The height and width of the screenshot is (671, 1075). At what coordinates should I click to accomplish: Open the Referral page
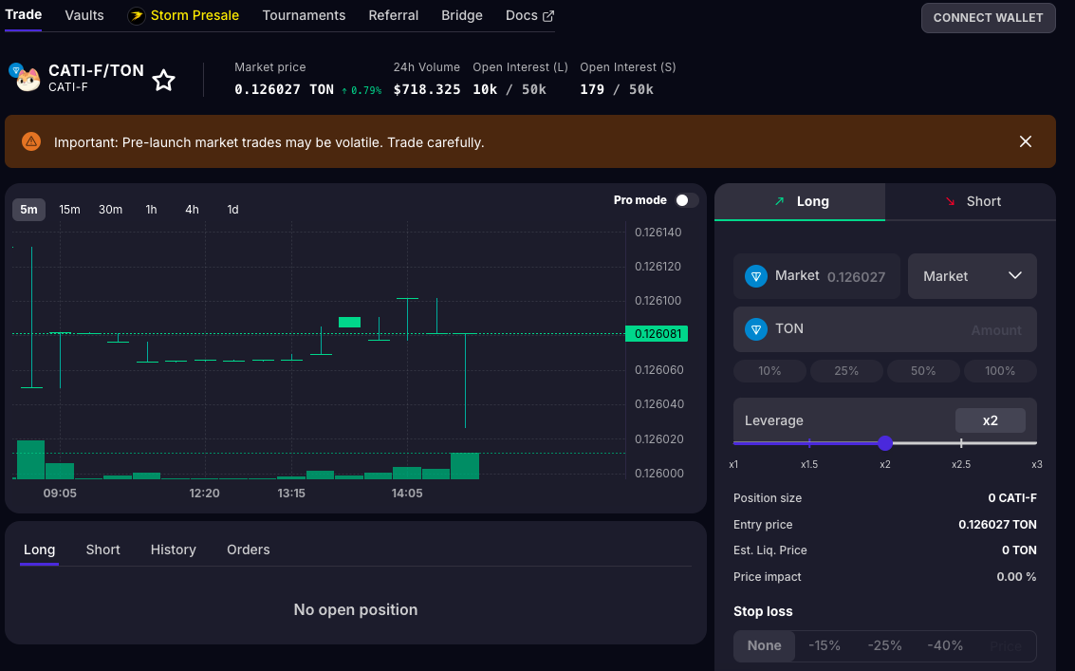[x=394, y=16]
